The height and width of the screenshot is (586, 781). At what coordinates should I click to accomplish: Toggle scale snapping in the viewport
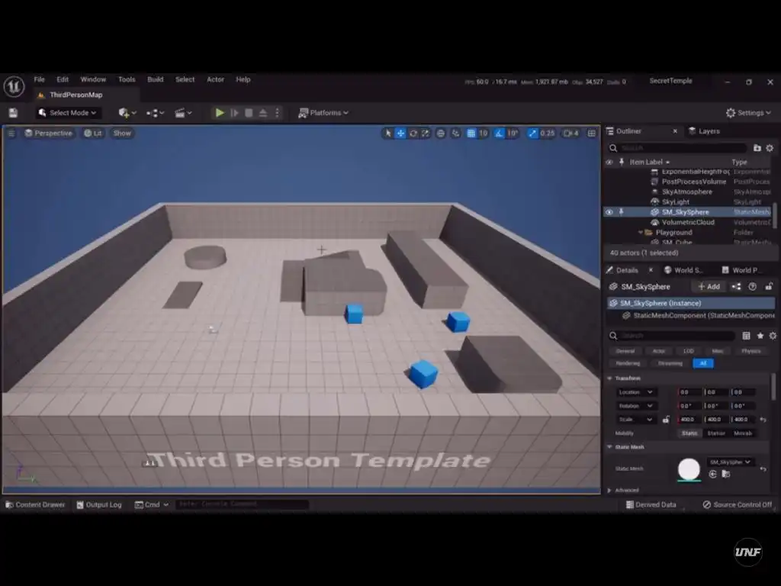point(532,133)
